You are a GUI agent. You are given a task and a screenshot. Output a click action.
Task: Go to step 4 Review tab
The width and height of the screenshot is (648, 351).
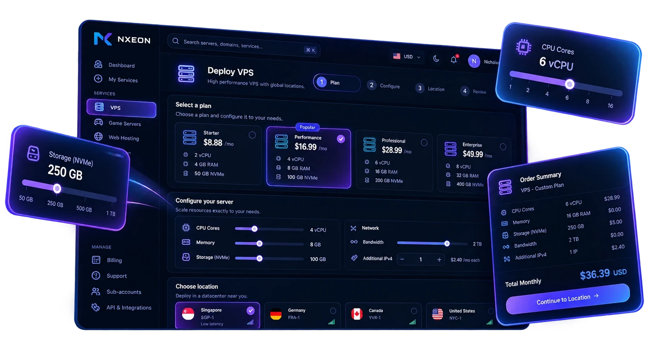point(474,91)
